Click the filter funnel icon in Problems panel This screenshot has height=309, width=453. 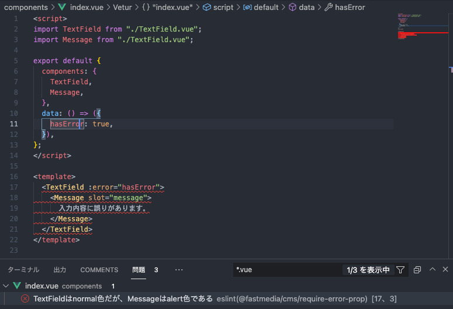[x=400, y=270]
